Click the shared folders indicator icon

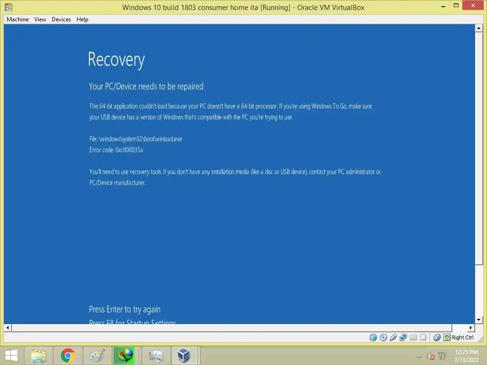click(413, 337)
